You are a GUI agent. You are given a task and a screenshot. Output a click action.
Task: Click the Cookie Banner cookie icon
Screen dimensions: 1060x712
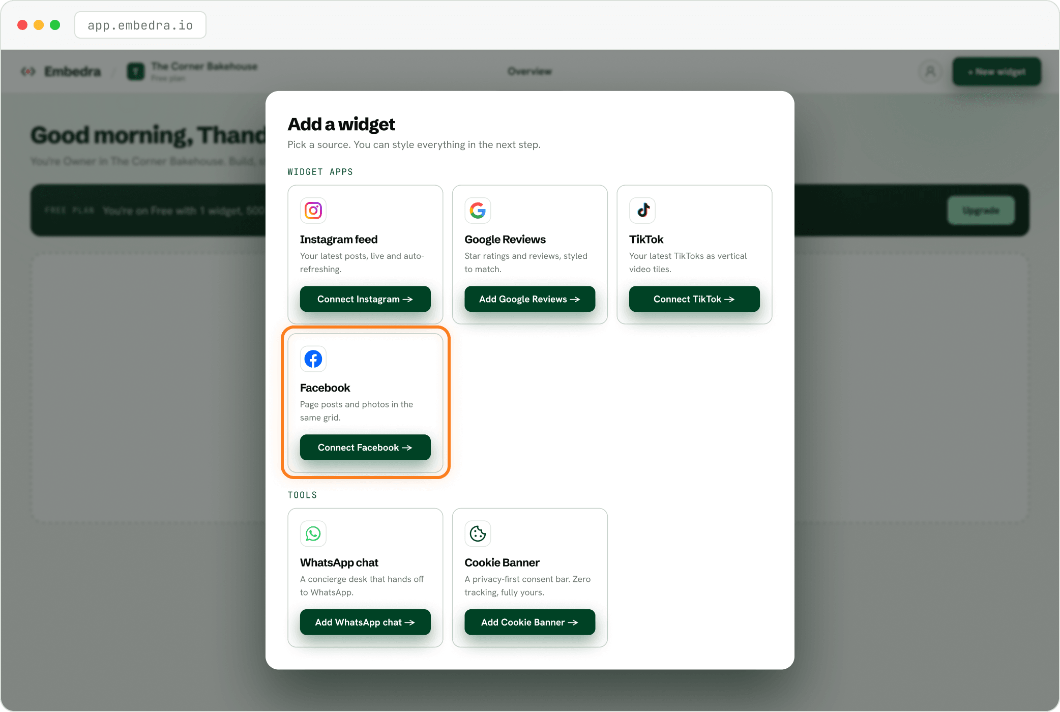click(478, 534)
